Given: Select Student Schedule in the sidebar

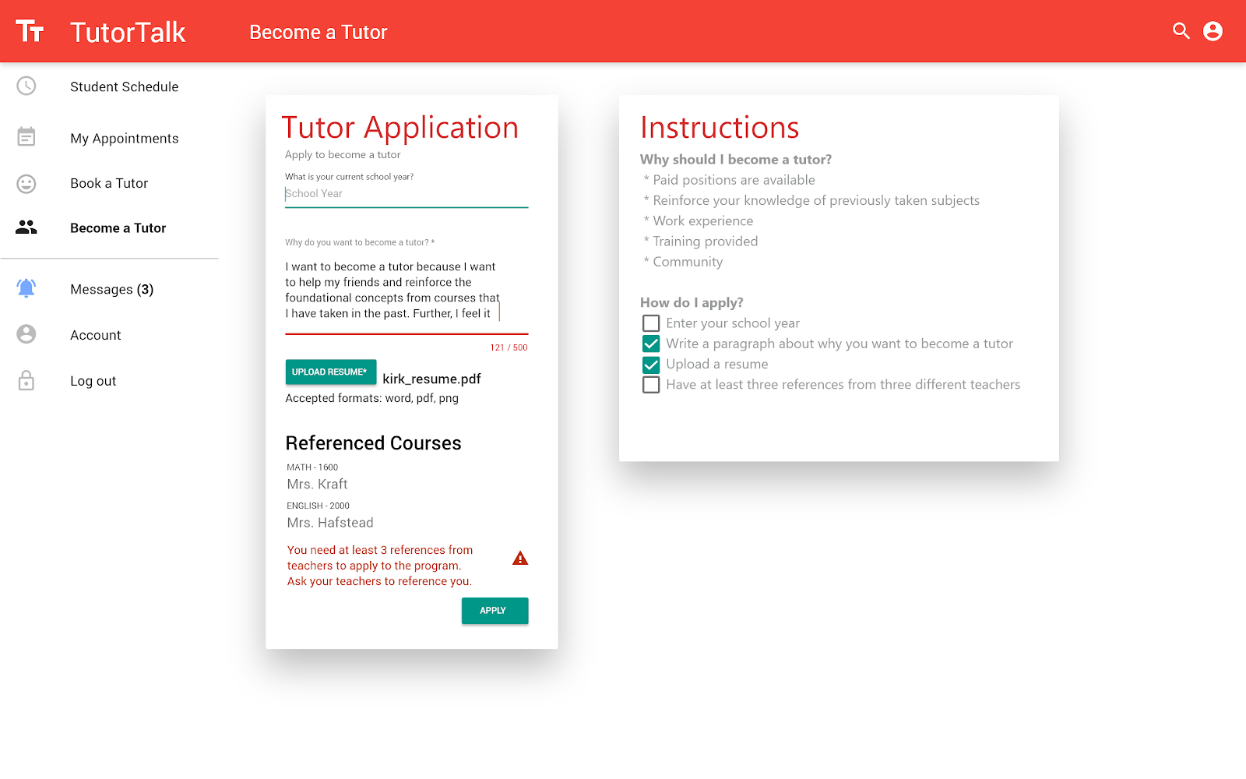Looking at the screenshot, I should coord(124,86).
